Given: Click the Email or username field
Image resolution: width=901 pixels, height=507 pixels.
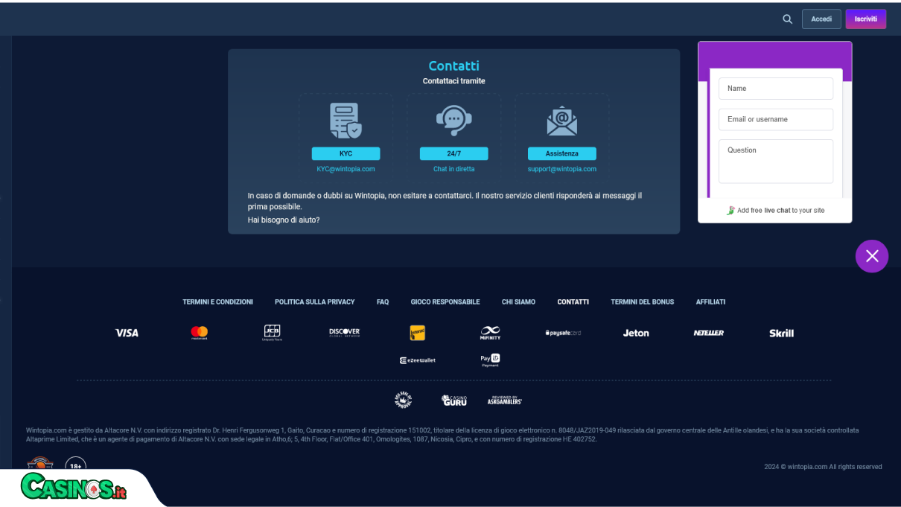Looking at the screenshot, I should pyautogui.click(x=775, y=119).
